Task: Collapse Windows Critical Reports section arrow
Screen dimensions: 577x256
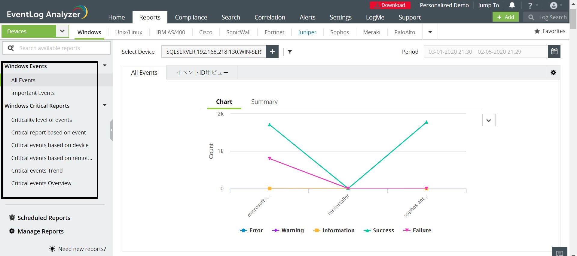Action: coord(105,105)
